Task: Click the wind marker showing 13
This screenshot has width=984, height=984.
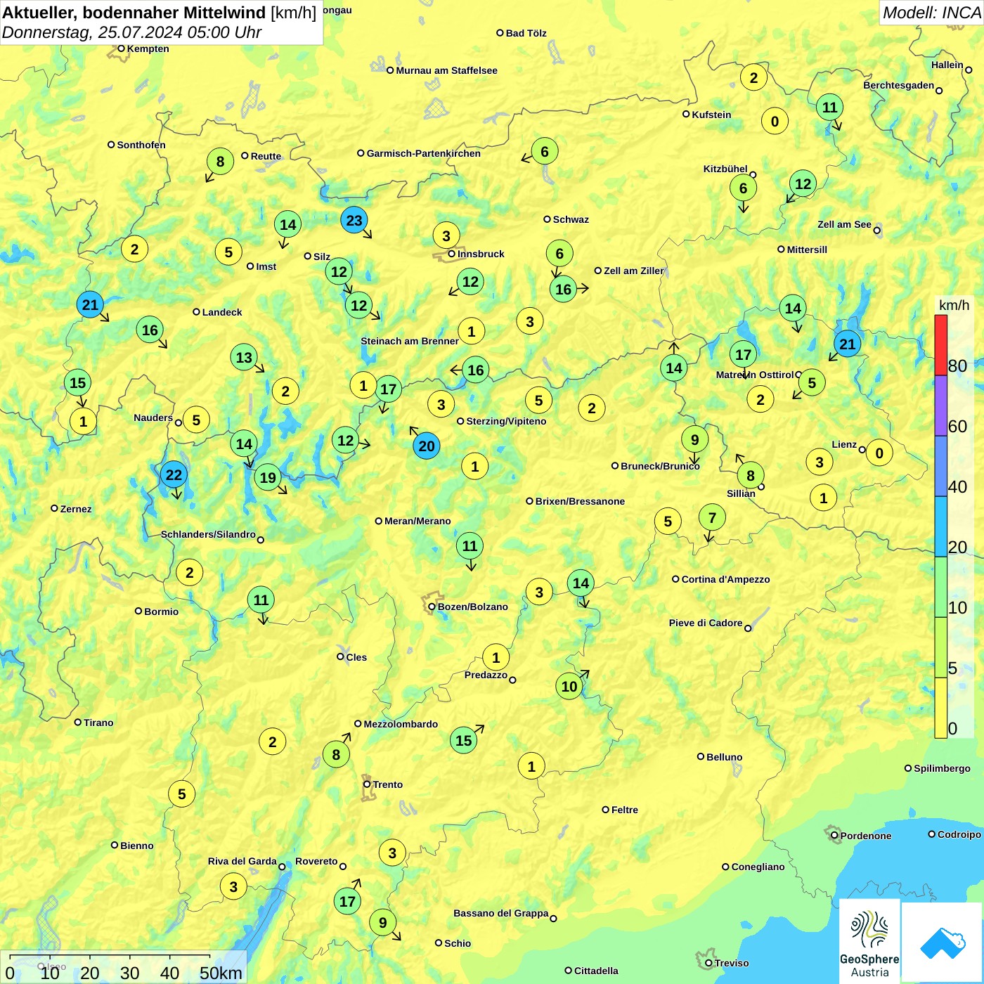Action: [244, 358]
